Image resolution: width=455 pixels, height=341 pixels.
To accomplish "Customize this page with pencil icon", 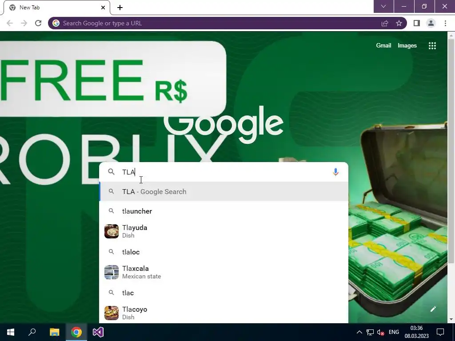I will pyautogui.click(x=433, y=309).
